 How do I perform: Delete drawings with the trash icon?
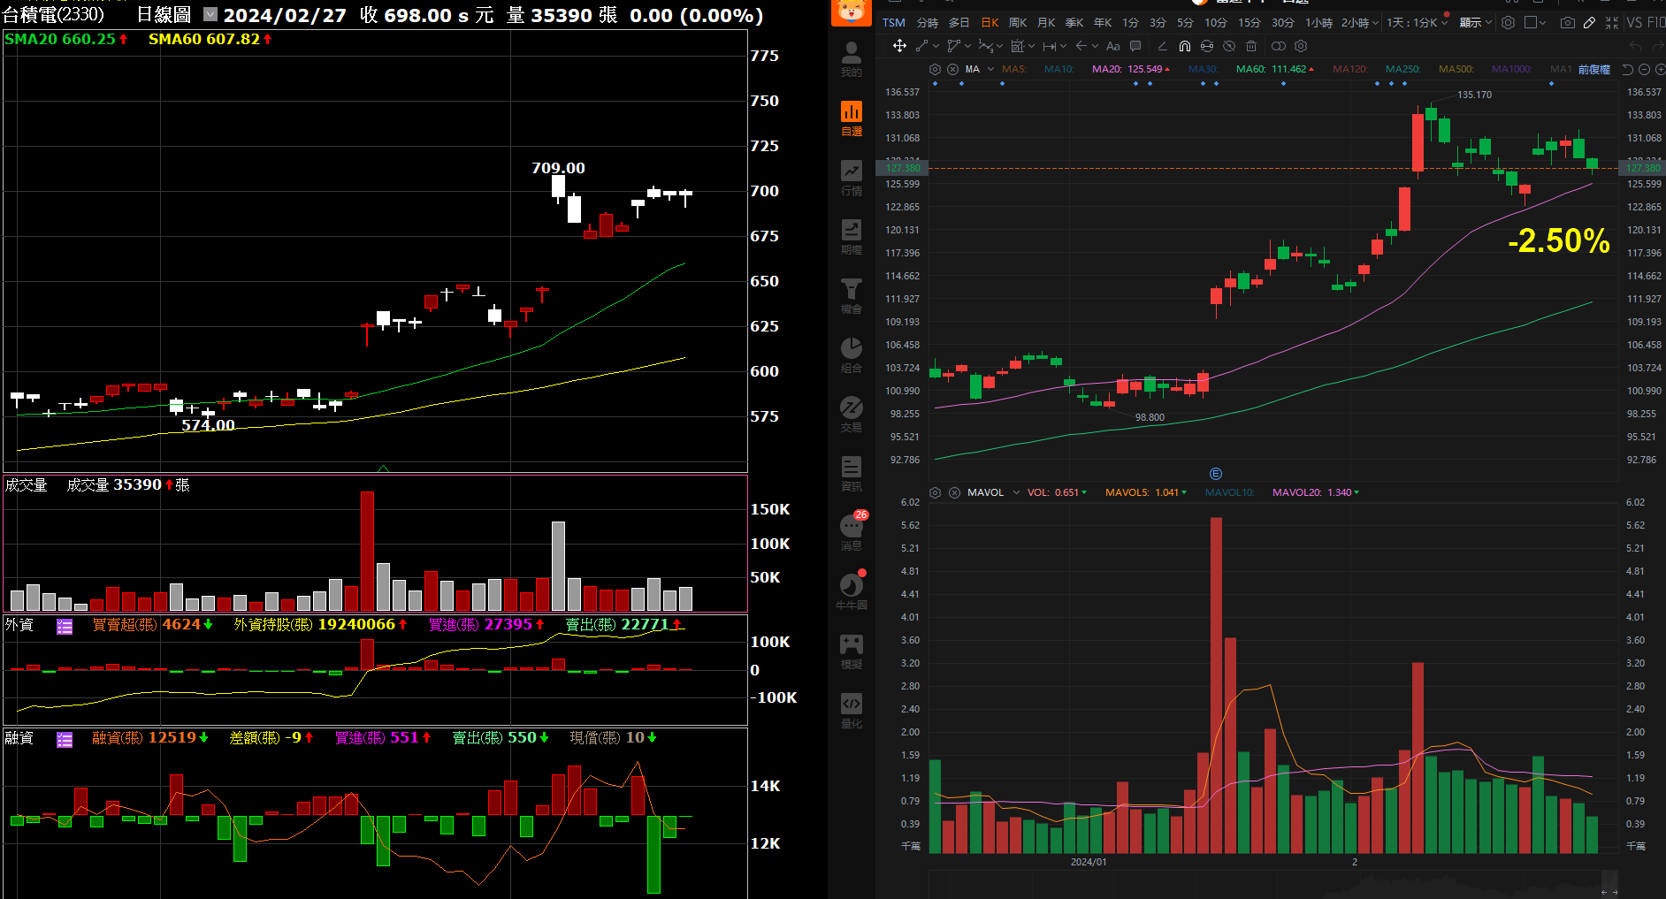1250,46
